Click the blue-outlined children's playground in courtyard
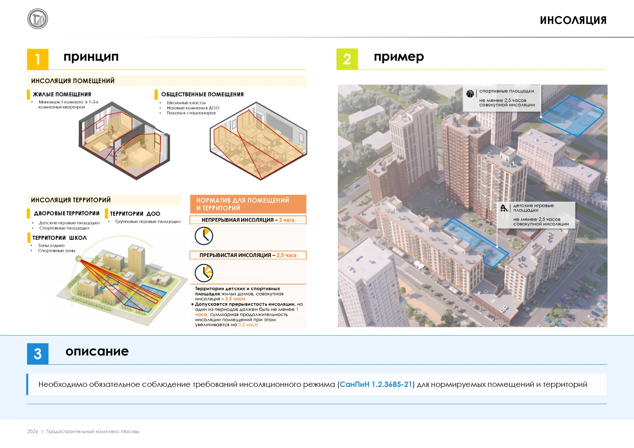The height and width of the screenshot is (448, 634). tap(476, 242)
